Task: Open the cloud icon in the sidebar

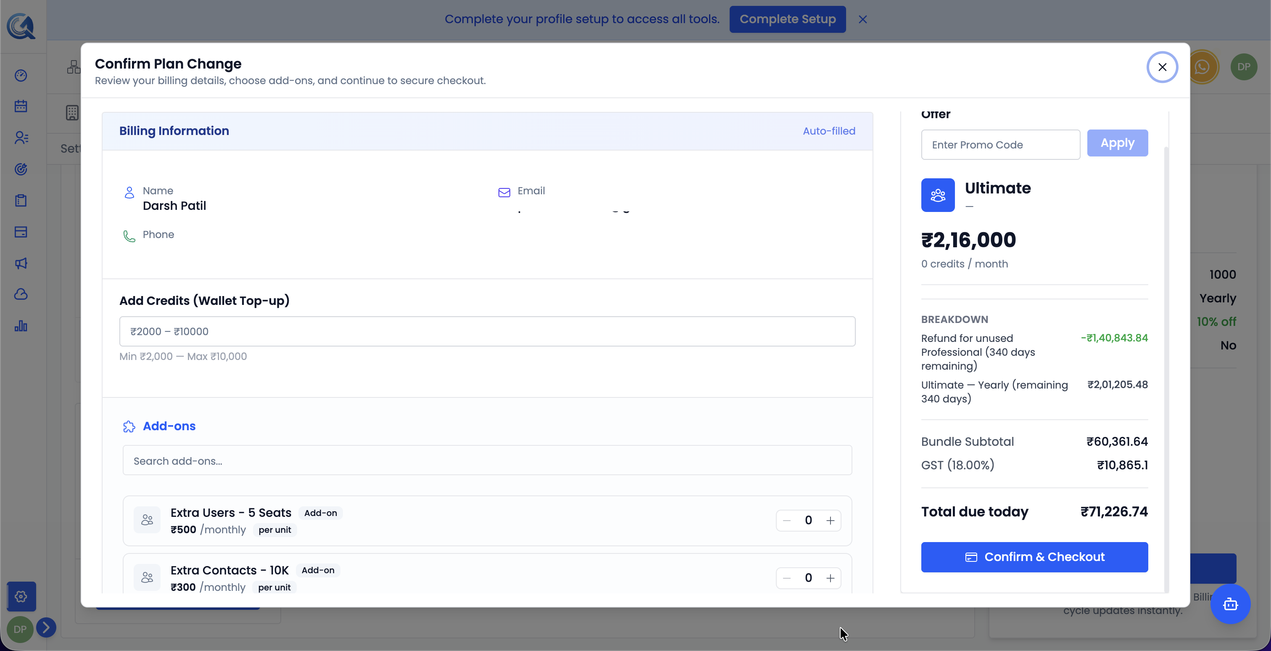Action: (x=21, y=295)
